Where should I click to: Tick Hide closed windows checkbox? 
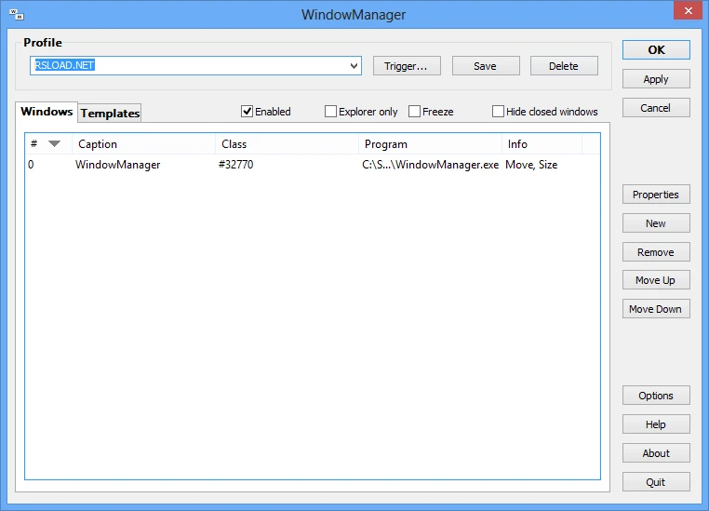click(x=499, y=112)
